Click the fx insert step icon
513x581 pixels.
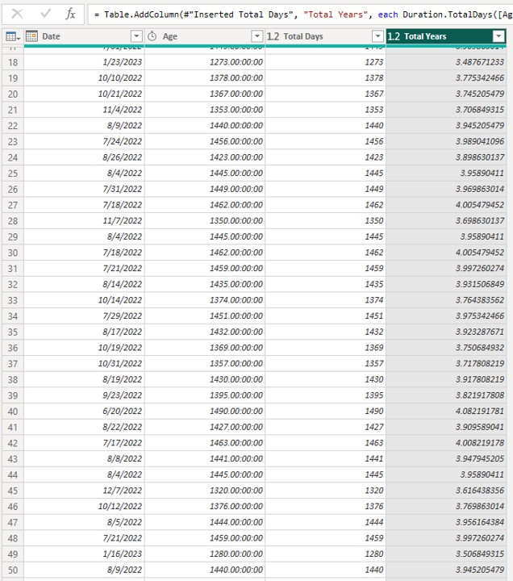point(70,14)
